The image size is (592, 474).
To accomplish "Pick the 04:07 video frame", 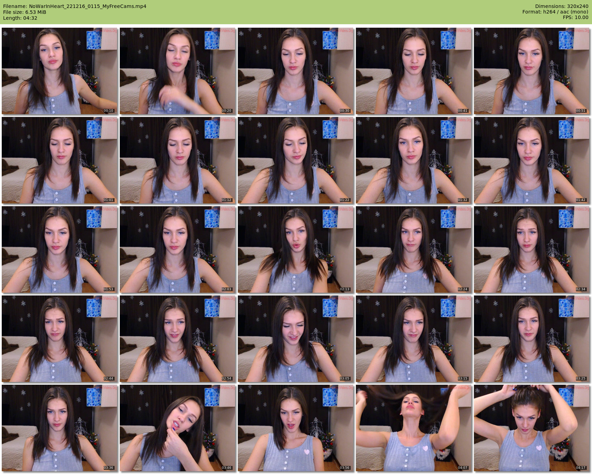I will point(414,428).
